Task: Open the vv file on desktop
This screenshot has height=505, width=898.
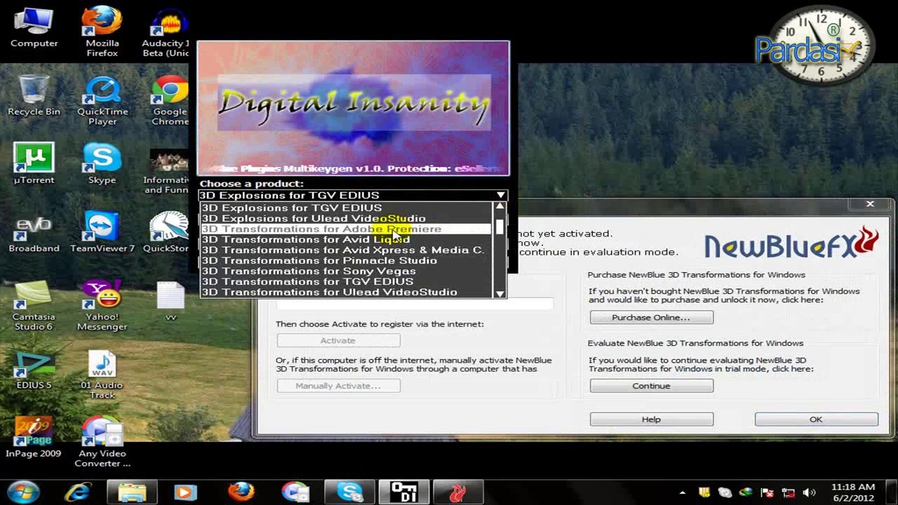Action: tap(170, 301)
